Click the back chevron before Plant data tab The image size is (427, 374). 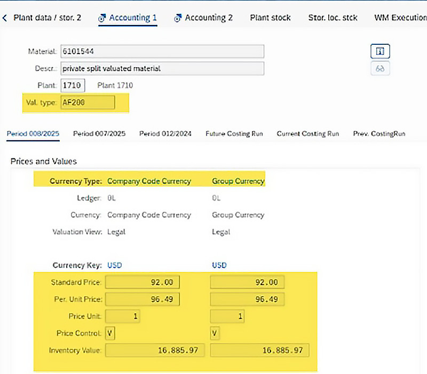5,18
